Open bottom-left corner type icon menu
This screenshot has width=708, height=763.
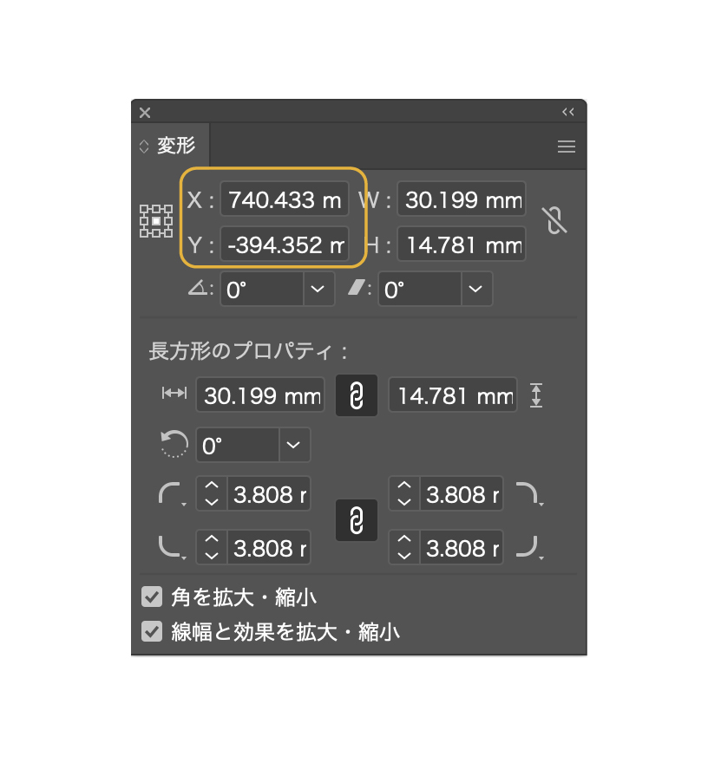tap(172, 547)
